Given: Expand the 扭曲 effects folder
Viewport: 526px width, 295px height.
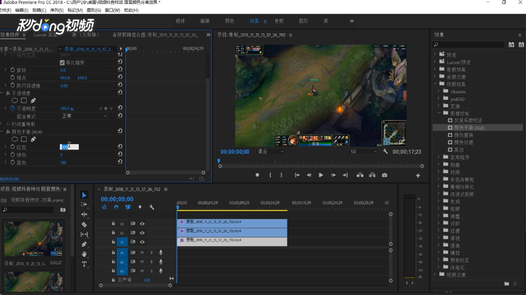Looking at the screenshot, I should [439, 164].
